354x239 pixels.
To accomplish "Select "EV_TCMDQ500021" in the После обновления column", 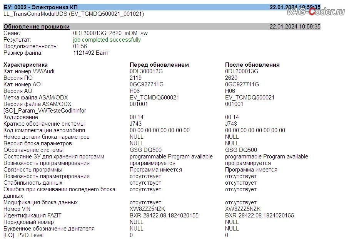I will pyautogui.click(x=249, y=98).
